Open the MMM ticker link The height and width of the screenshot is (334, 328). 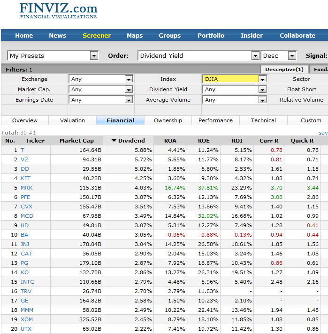click(27, 310)
